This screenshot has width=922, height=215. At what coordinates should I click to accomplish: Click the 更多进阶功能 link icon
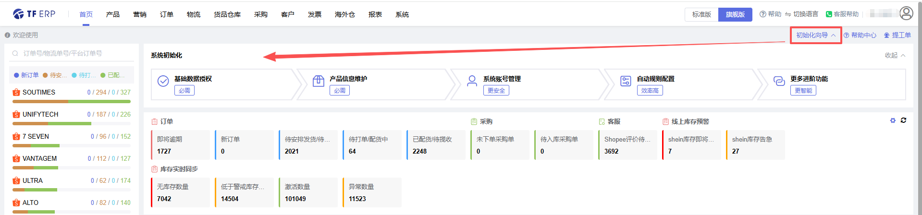tap(779, 81)
